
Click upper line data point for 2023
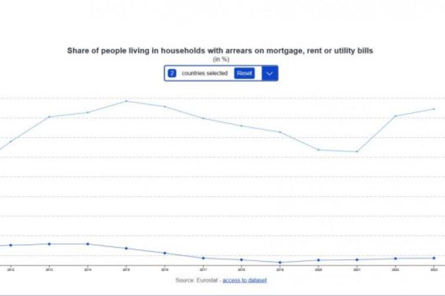click(434, 109)
